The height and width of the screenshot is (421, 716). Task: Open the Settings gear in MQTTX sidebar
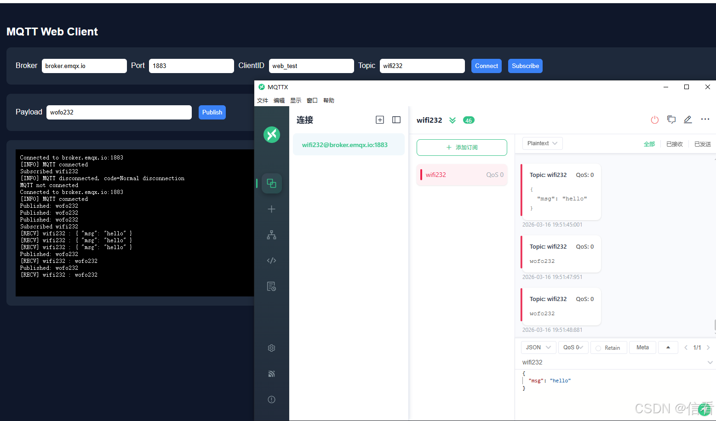pos(272,348)
